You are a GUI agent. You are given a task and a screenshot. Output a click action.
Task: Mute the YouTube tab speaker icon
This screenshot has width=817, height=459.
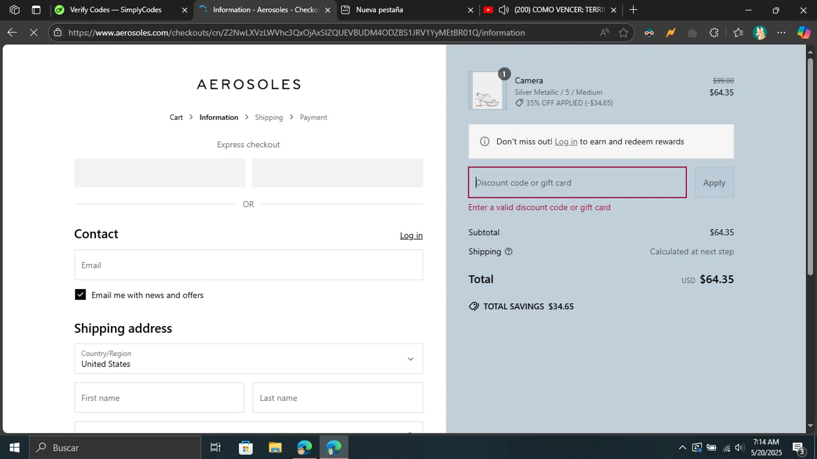click(504, 10)
